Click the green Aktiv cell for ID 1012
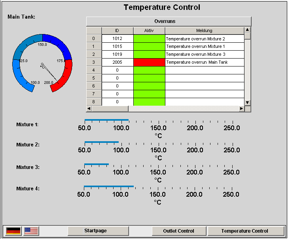Image resolution: width=288 pixels, height=239 pixels. [149, 38]
